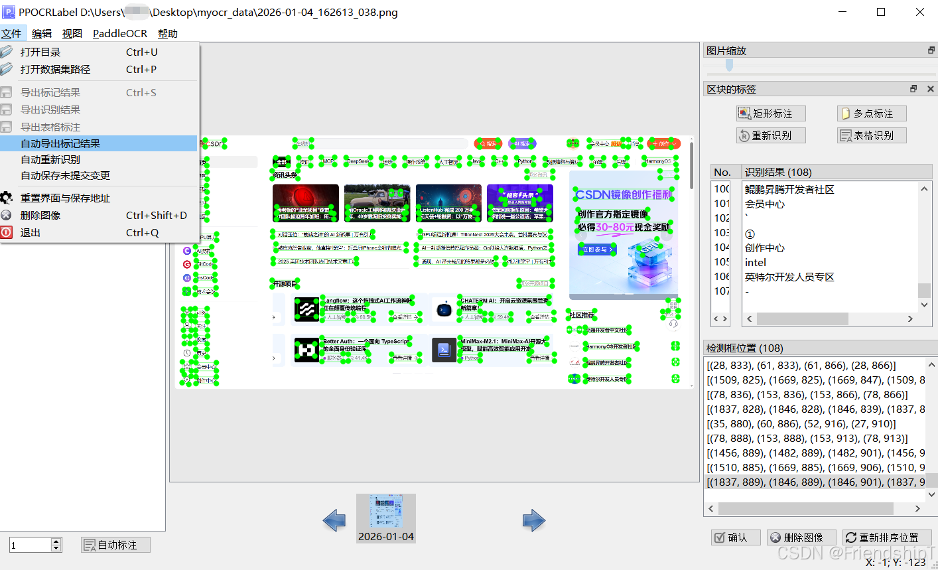Image resolution: width=938 pixels, height=570 pixels.
Task: Choose 重置界面与保存地址 from the File menu
Action: (100, 198)
